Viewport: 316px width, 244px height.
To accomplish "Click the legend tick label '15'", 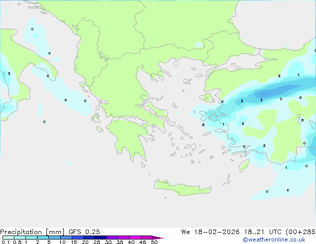I will pos(74,242).
